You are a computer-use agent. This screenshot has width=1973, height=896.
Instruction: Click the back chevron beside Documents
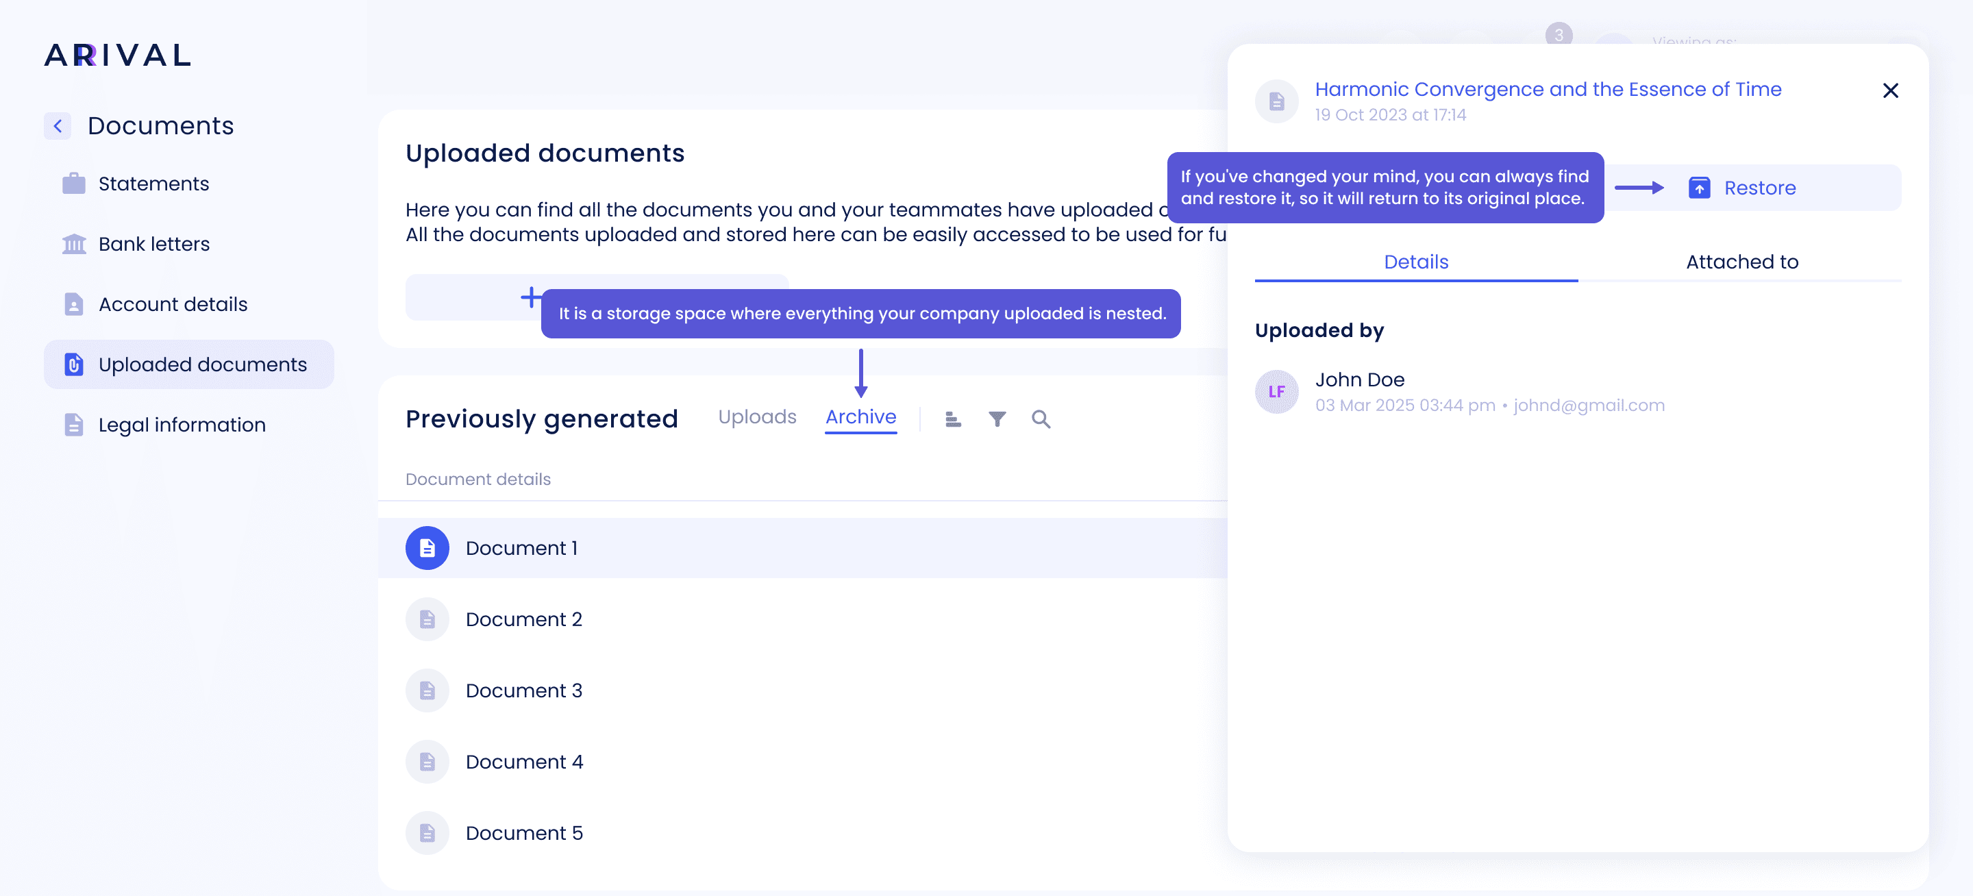58,125
